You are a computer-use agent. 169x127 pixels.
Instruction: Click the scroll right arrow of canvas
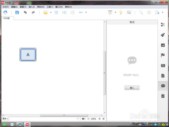pos(102,115)
